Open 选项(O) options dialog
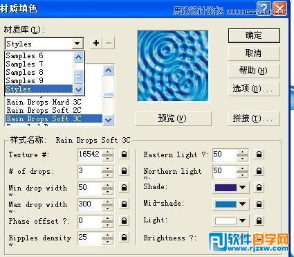The height and width of the screenshot is (257, 294). (x=254, y=89)
